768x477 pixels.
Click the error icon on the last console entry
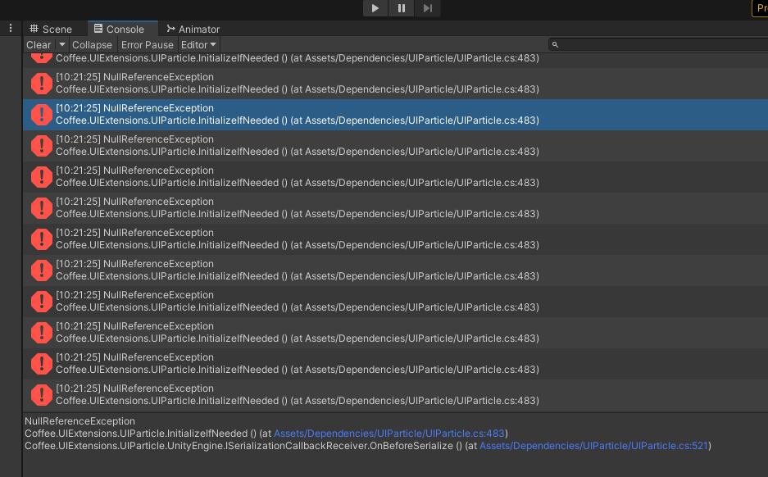pos(41,395)
